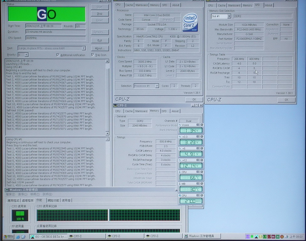
Task: Open the Test type dropdown in Orthos
Action: (83, 48)
